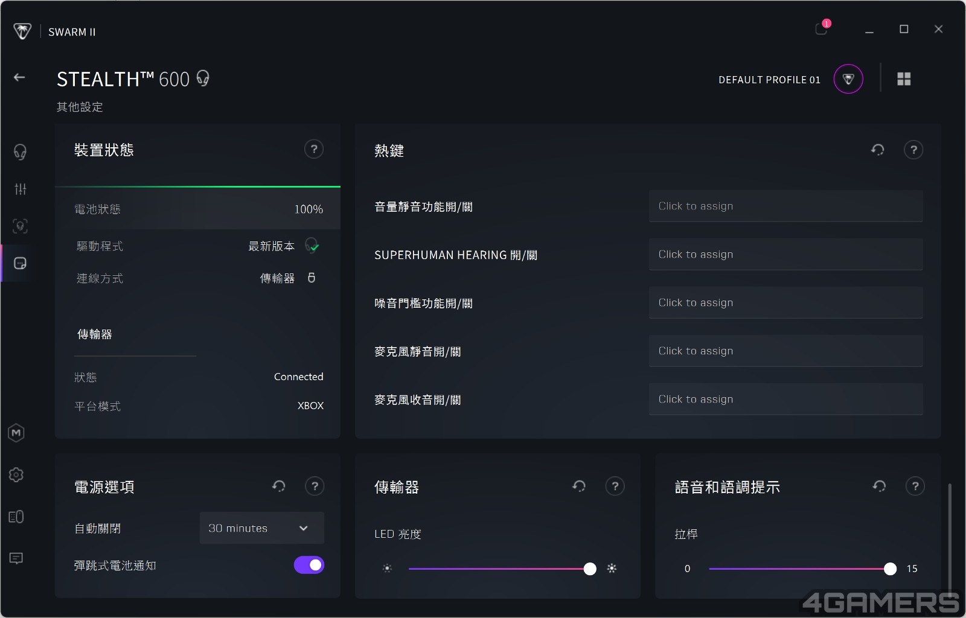Reset the 語音和語調提示 panel
Screen dimensions: 966x618
pos(880,486)
